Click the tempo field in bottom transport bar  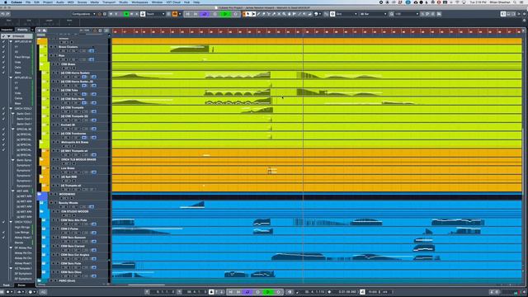(x=374, y=292)
